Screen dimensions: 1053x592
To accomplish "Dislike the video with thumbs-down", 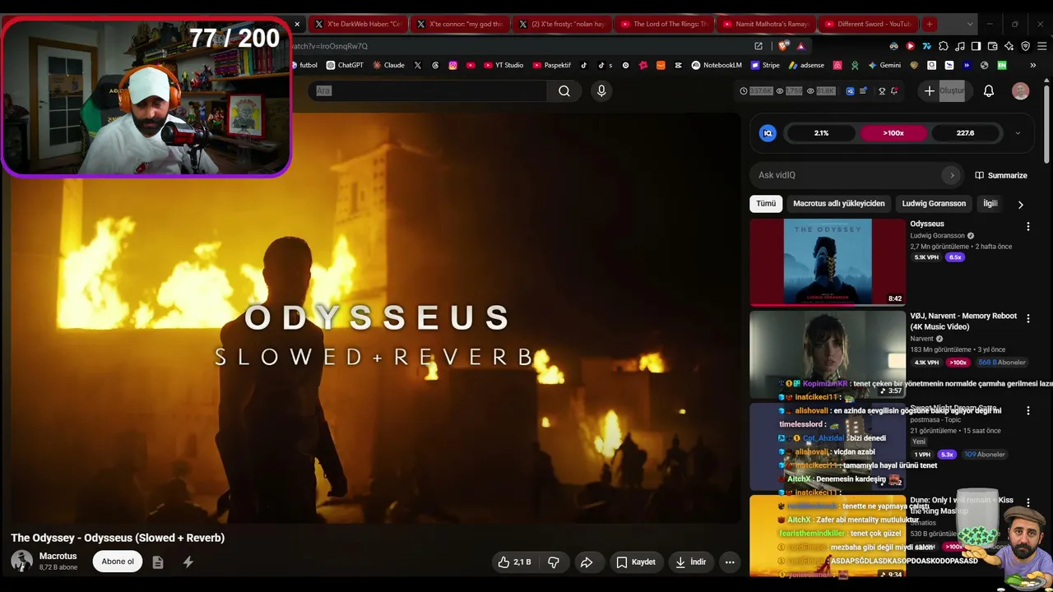I will coord(554,562).
